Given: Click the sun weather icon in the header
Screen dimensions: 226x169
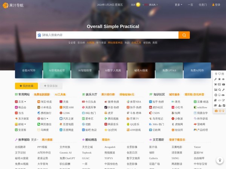Looking at the screenshot, I should 138,5.
